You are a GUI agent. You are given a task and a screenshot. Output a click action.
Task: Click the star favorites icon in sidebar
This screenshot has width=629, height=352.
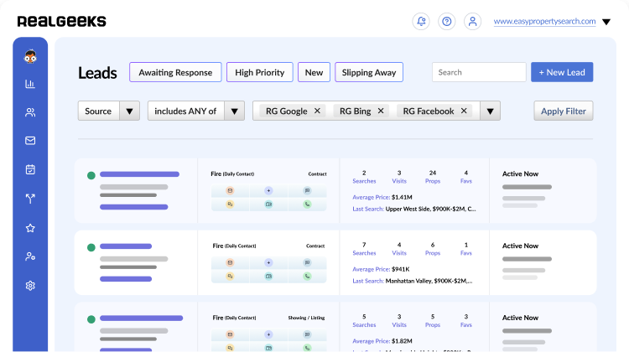(30, 228)
